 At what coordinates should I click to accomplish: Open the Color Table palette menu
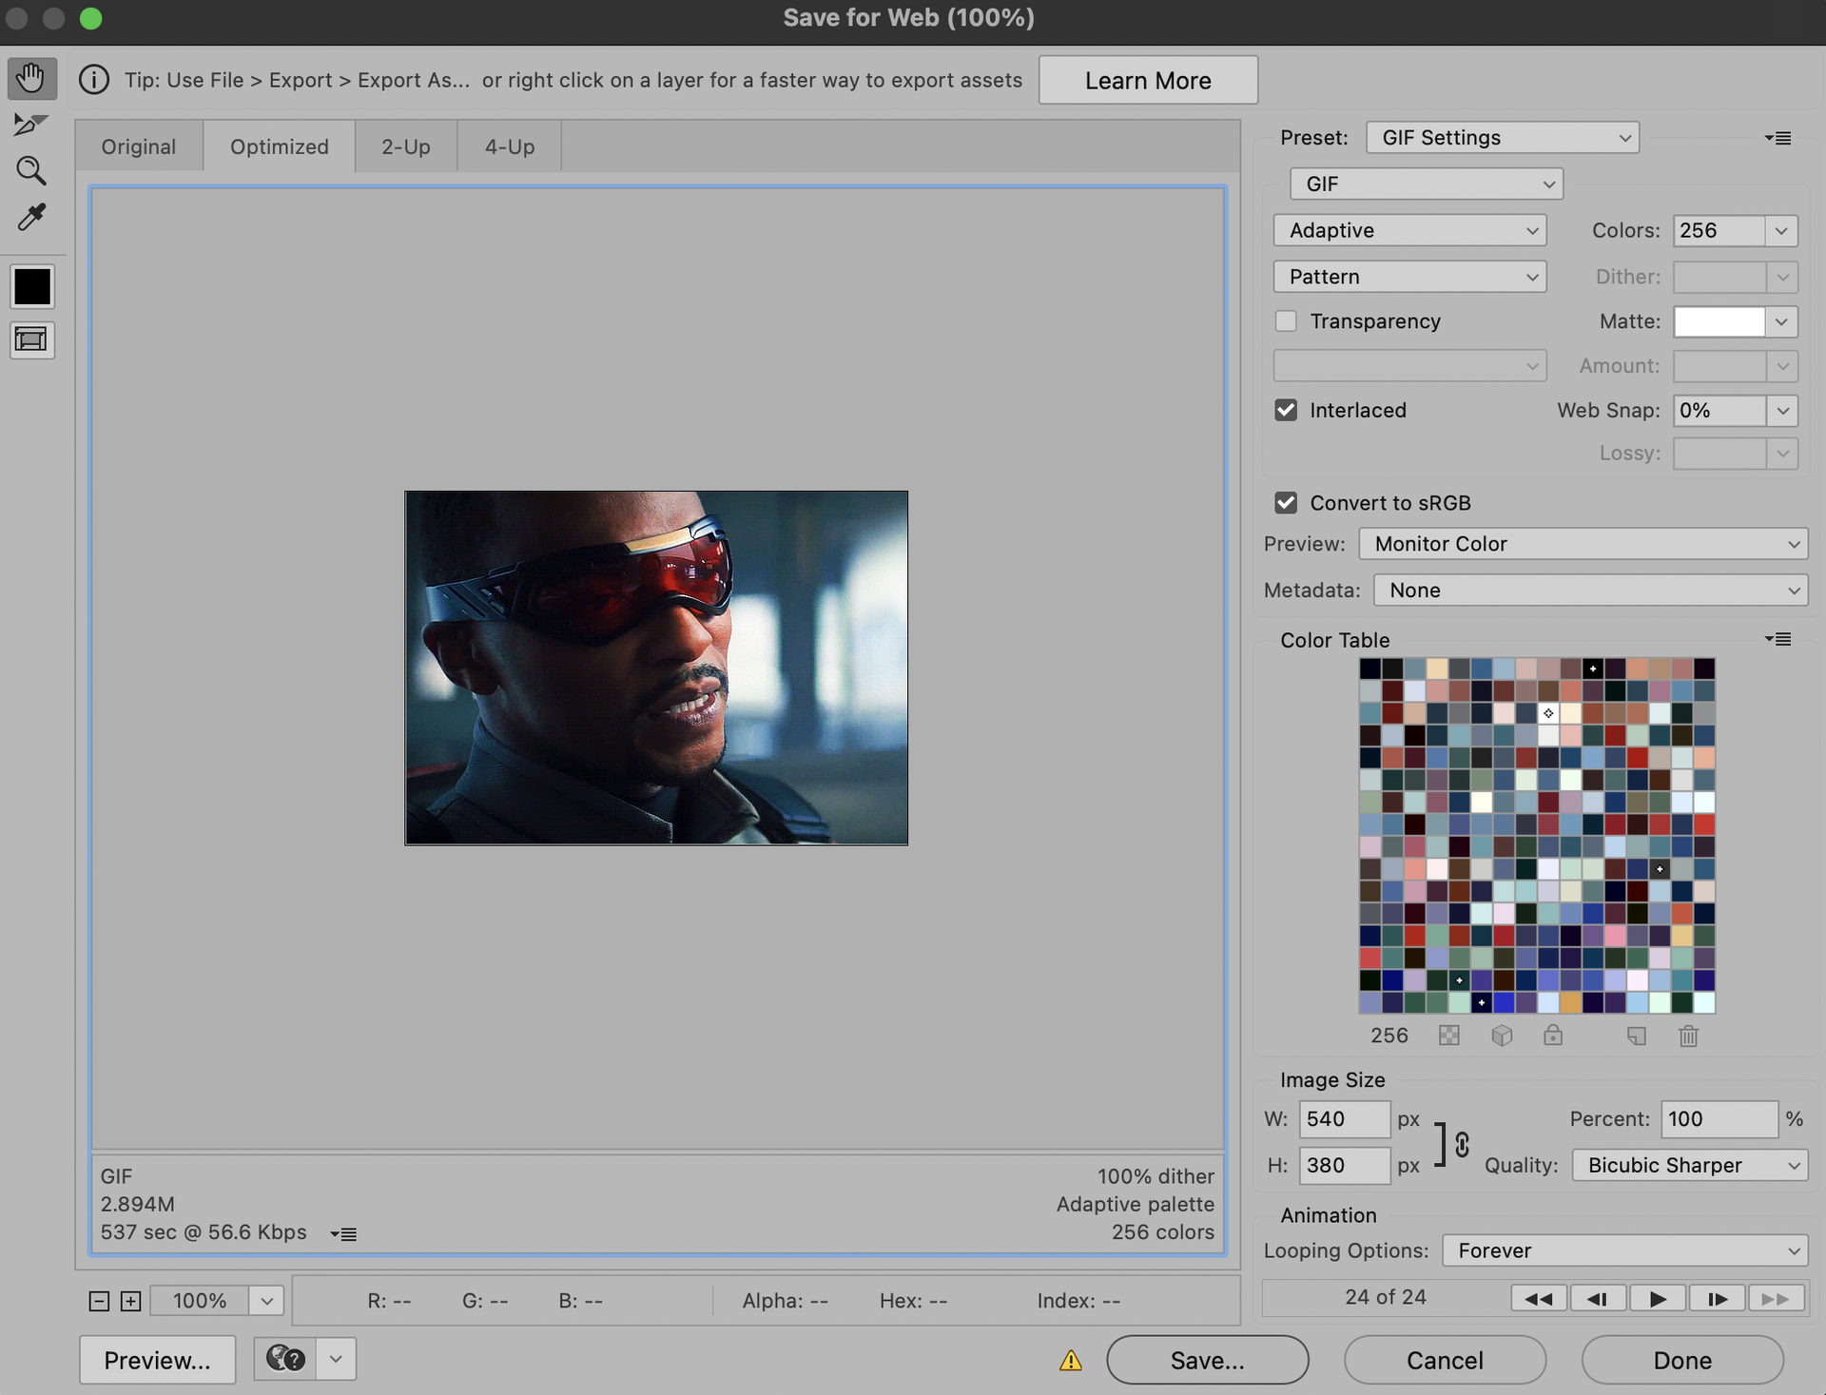[1778, 639]
